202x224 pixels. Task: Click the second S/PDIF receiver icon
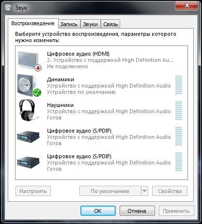tap(28, 163)
